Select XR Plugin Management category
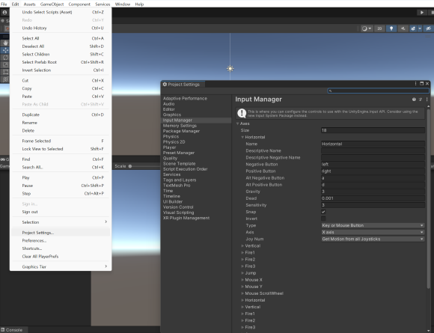434x333 pixels. point(186,218)
